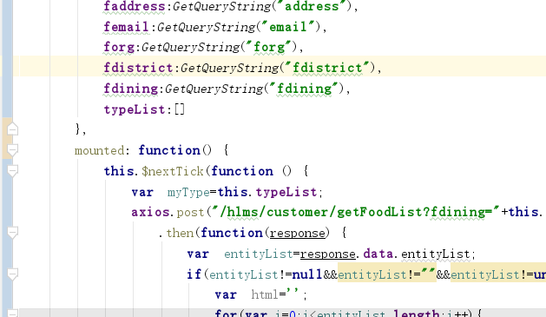Click the "fdistrict" string literal
Screen dimensions: 546x317
pyautogui.click(x=327, y=68)
